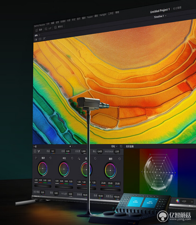This screenshot has height=225, width=196.
Task: Click the center of 暗部 color wheel
Action: point(43,169)
